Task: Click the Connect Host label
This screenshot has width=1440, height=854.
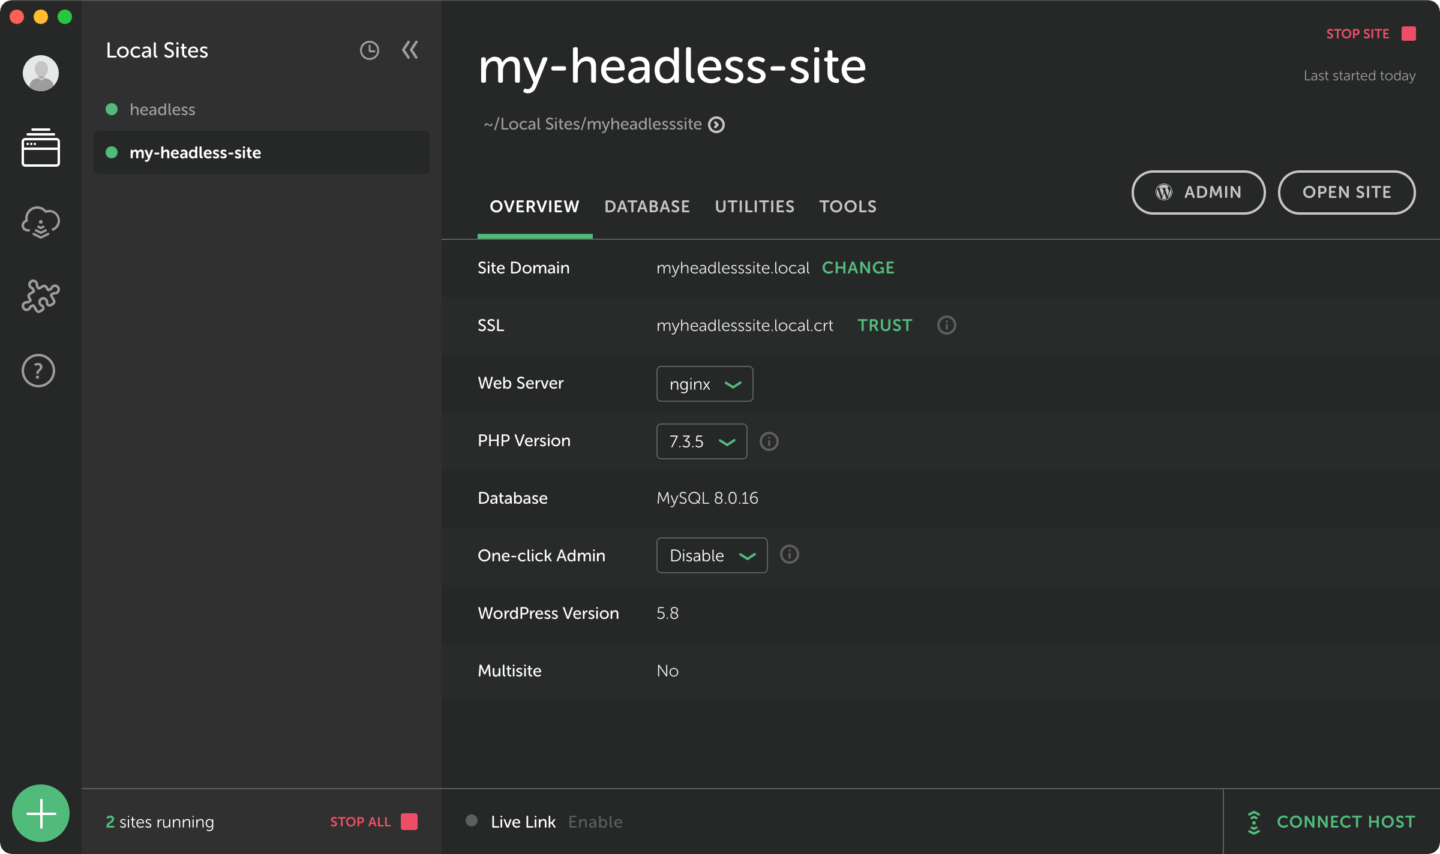Action: [1346, 822]
